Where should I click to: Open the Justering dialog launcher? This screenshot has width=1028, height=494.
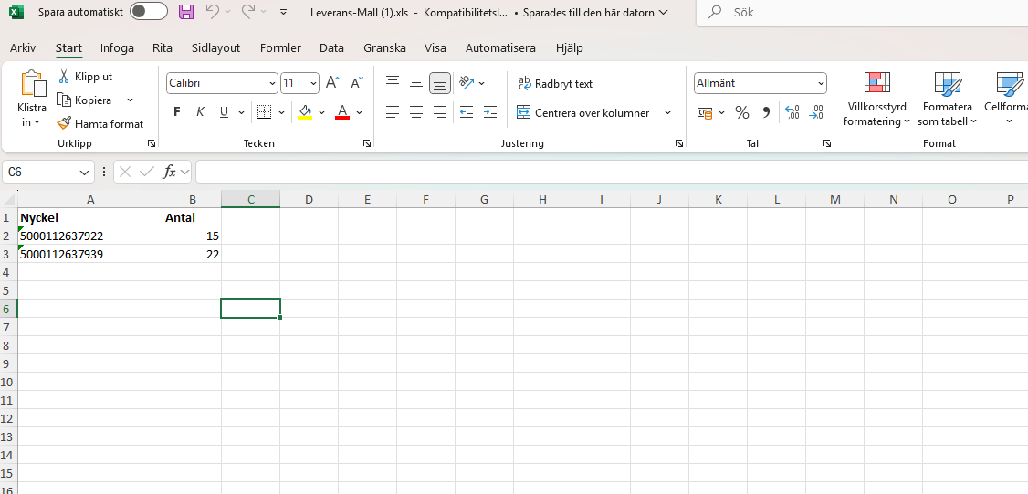(x=679, y=143)
